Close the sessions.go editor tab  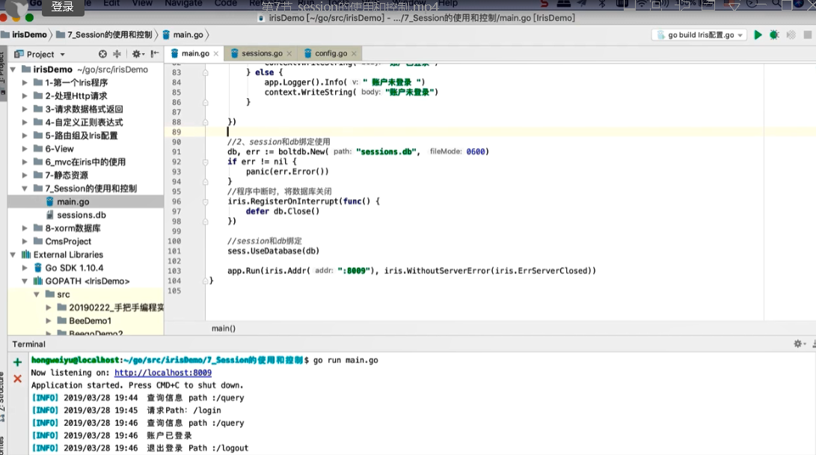291,54
